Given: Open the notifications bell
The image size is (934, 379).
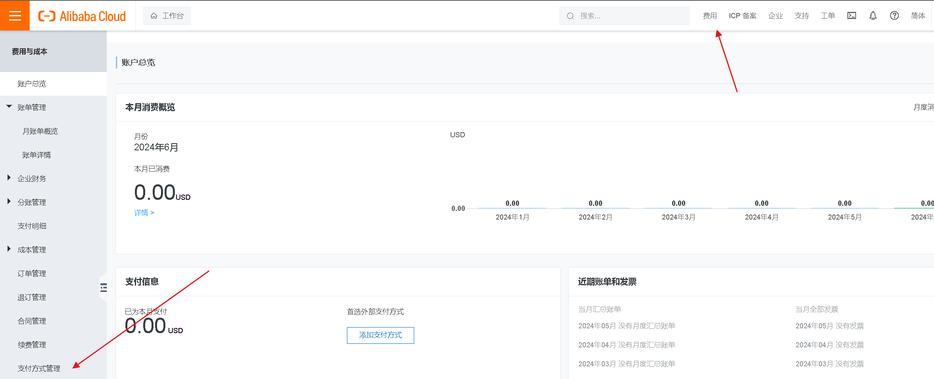Looking at the screenshot, I should [x=873, y=16].
